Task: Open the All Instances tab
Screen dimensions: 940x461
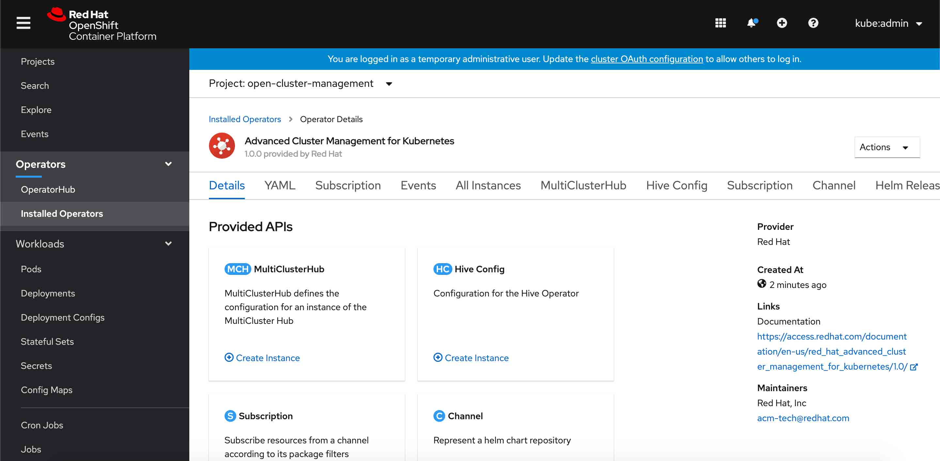Action: tap(488, 185)
